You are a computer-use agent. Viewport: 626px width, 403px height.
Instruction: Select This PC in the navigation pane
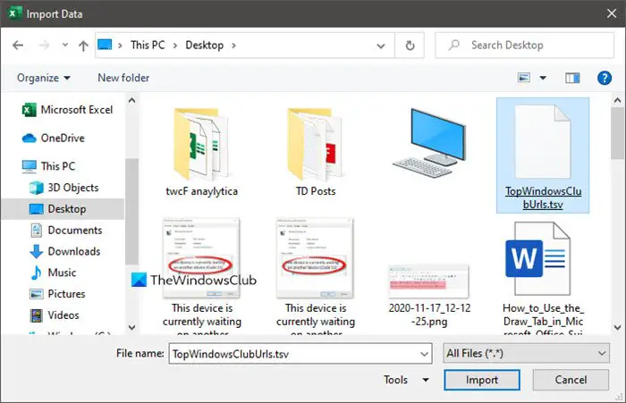coord(48,166)
